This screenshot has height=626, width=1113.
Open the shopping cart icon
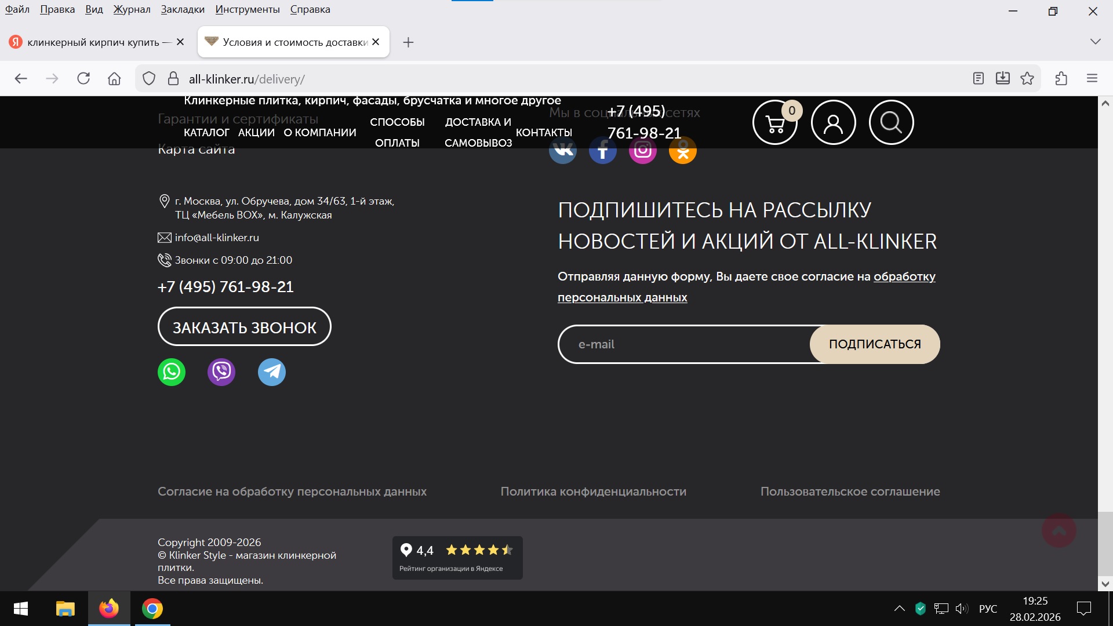pyautogui.click(x=774, y=123)
